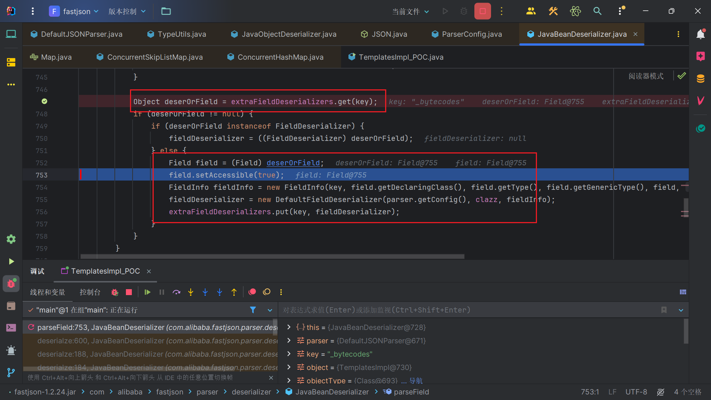This screenshot has height=400, width=711.
Task: Open IDE settings and updates icon
Action: tap(621, 11)
